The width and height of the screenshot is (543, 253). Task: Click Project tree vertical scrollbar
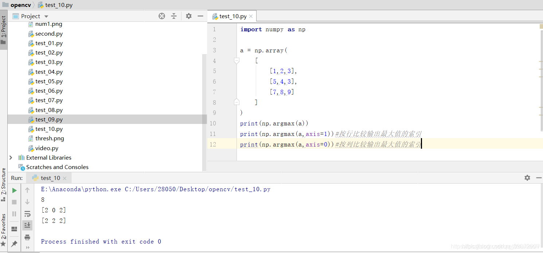(x=204, y=113)
